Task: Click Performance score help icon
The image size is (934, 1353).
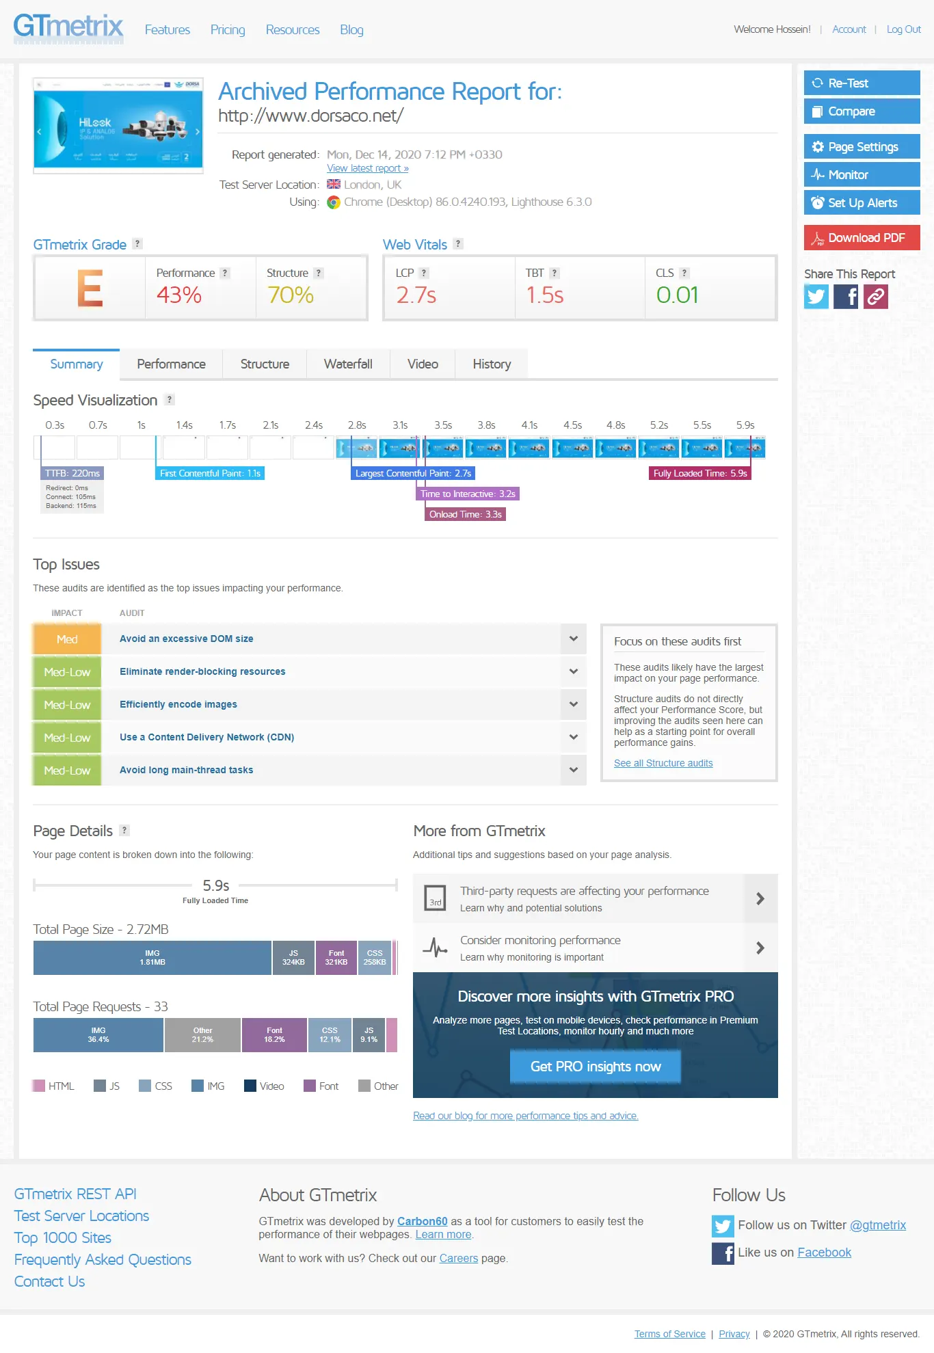Action: pyautogui.click(x=225, y=273)
